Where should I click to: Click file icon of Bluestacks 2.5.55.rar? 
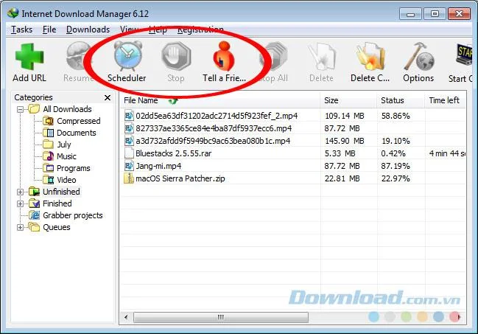tap(129, 153)
